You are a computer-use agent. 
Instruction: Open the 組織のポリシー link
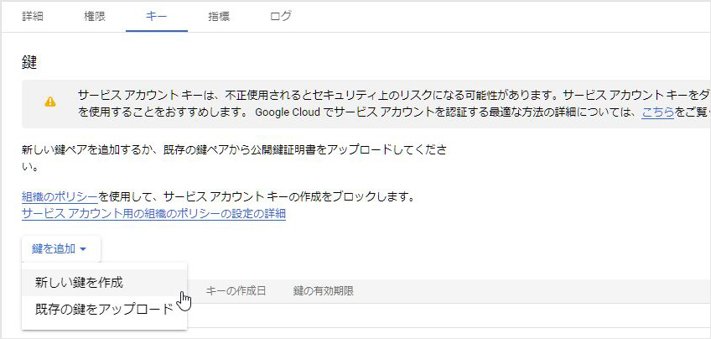point(60,197)
